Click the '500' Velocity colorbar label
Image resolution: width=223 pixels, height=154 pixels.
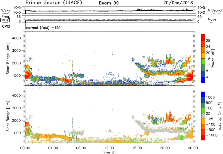(x=209, y=103)
